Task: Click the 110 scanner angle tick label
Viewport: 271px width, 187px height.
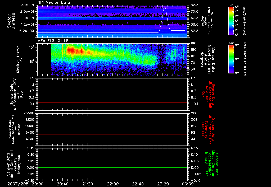Action: [193, 56]
